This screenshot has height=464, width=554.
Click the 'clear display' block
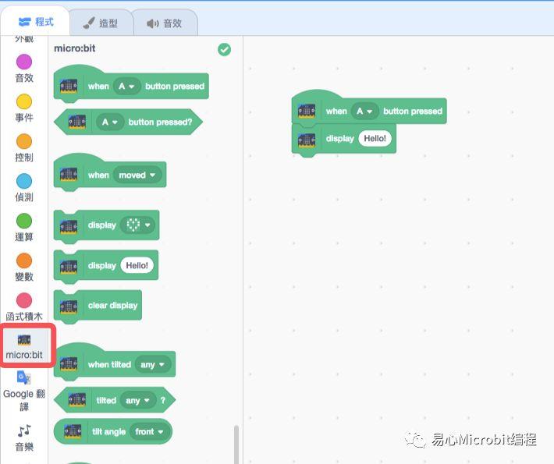[98, 306]
